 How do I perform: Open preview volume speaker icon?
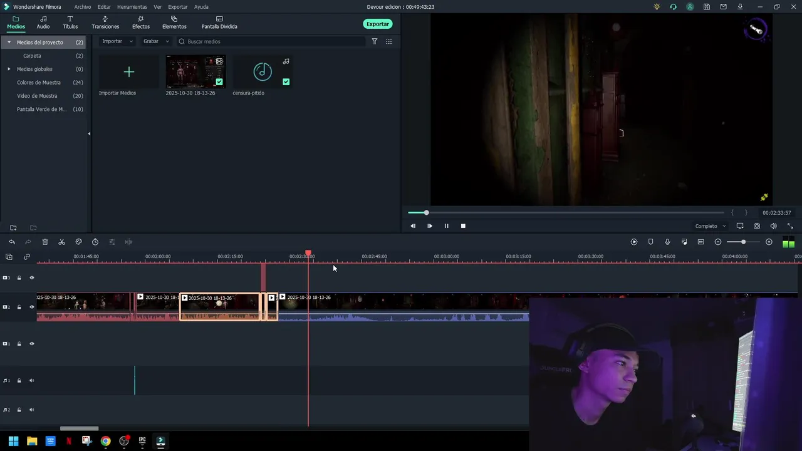coord(773,226)
